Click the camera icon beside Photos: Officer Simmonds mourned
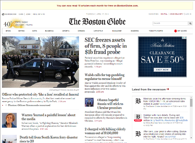The image size is (195, 143). tap(6, 105)
